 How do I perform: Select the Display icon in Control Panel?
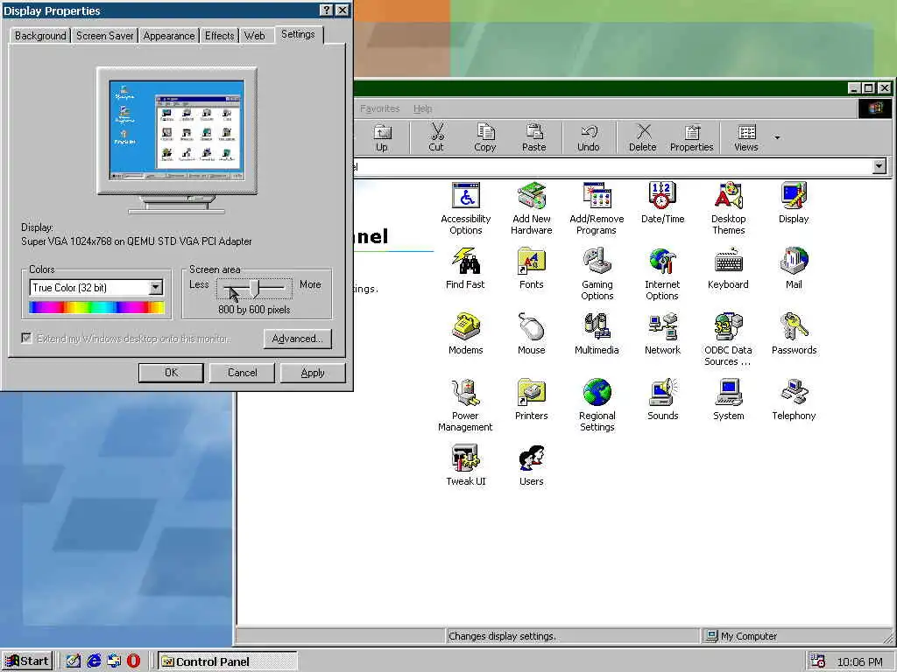[794, 202]
